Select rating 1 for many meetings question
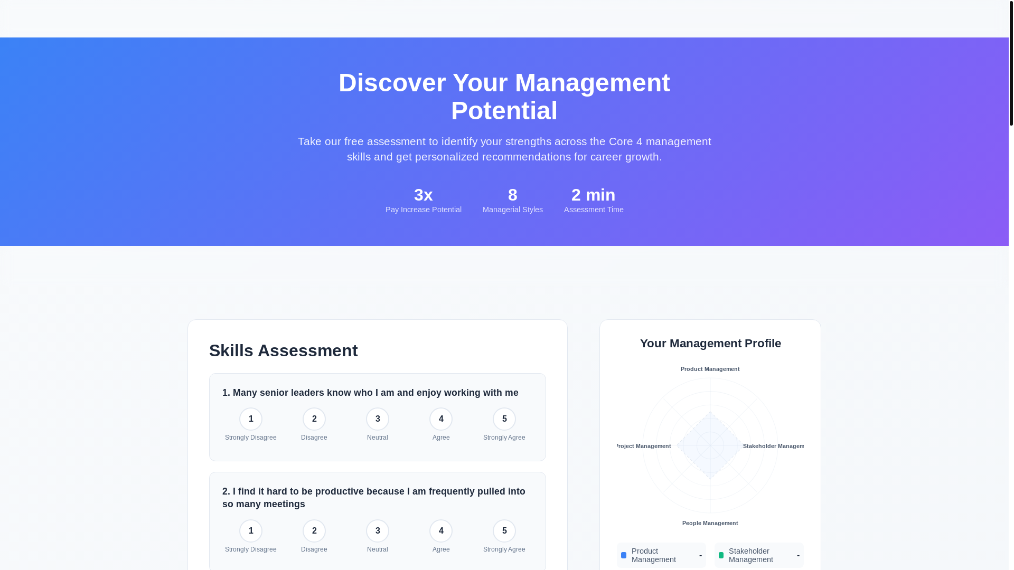 pyautogui.click(x=251, y=531)
